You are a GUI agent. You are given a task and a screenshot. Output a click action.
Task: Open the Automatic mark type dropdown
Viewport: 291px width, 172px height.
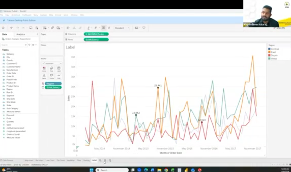[x=52, y=63]
